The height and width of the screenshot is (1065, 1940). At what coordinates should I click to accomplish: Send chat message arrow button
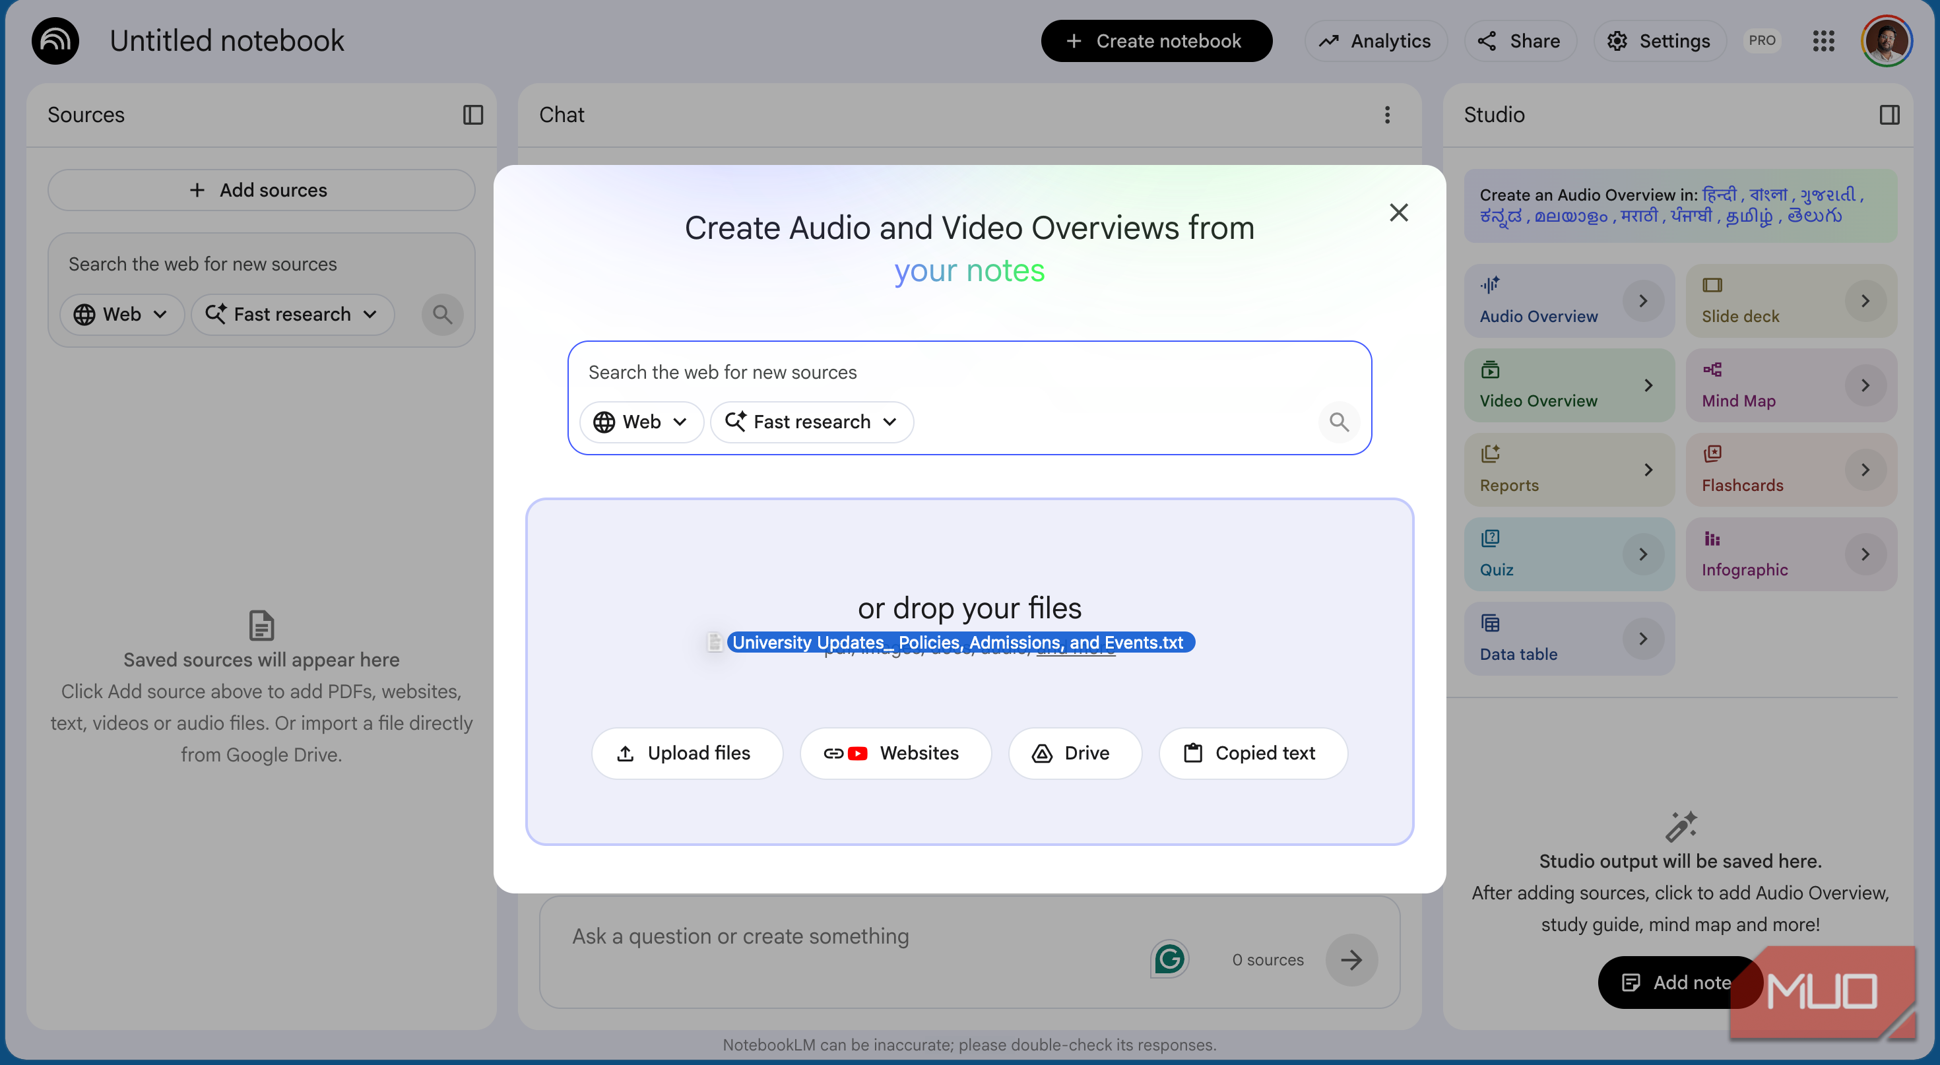(1351, 959)
